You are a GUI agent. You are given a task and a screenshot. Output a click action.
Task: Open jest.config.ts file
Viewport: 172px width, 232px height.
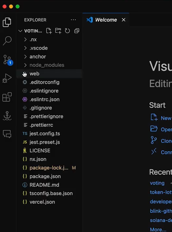click(49, 133)
